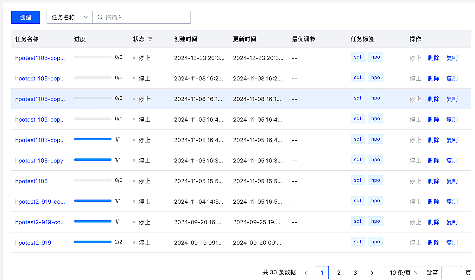Copy the hpotest2-919 task
This screenshot has width=475, height=280.
tap(452, 243)
